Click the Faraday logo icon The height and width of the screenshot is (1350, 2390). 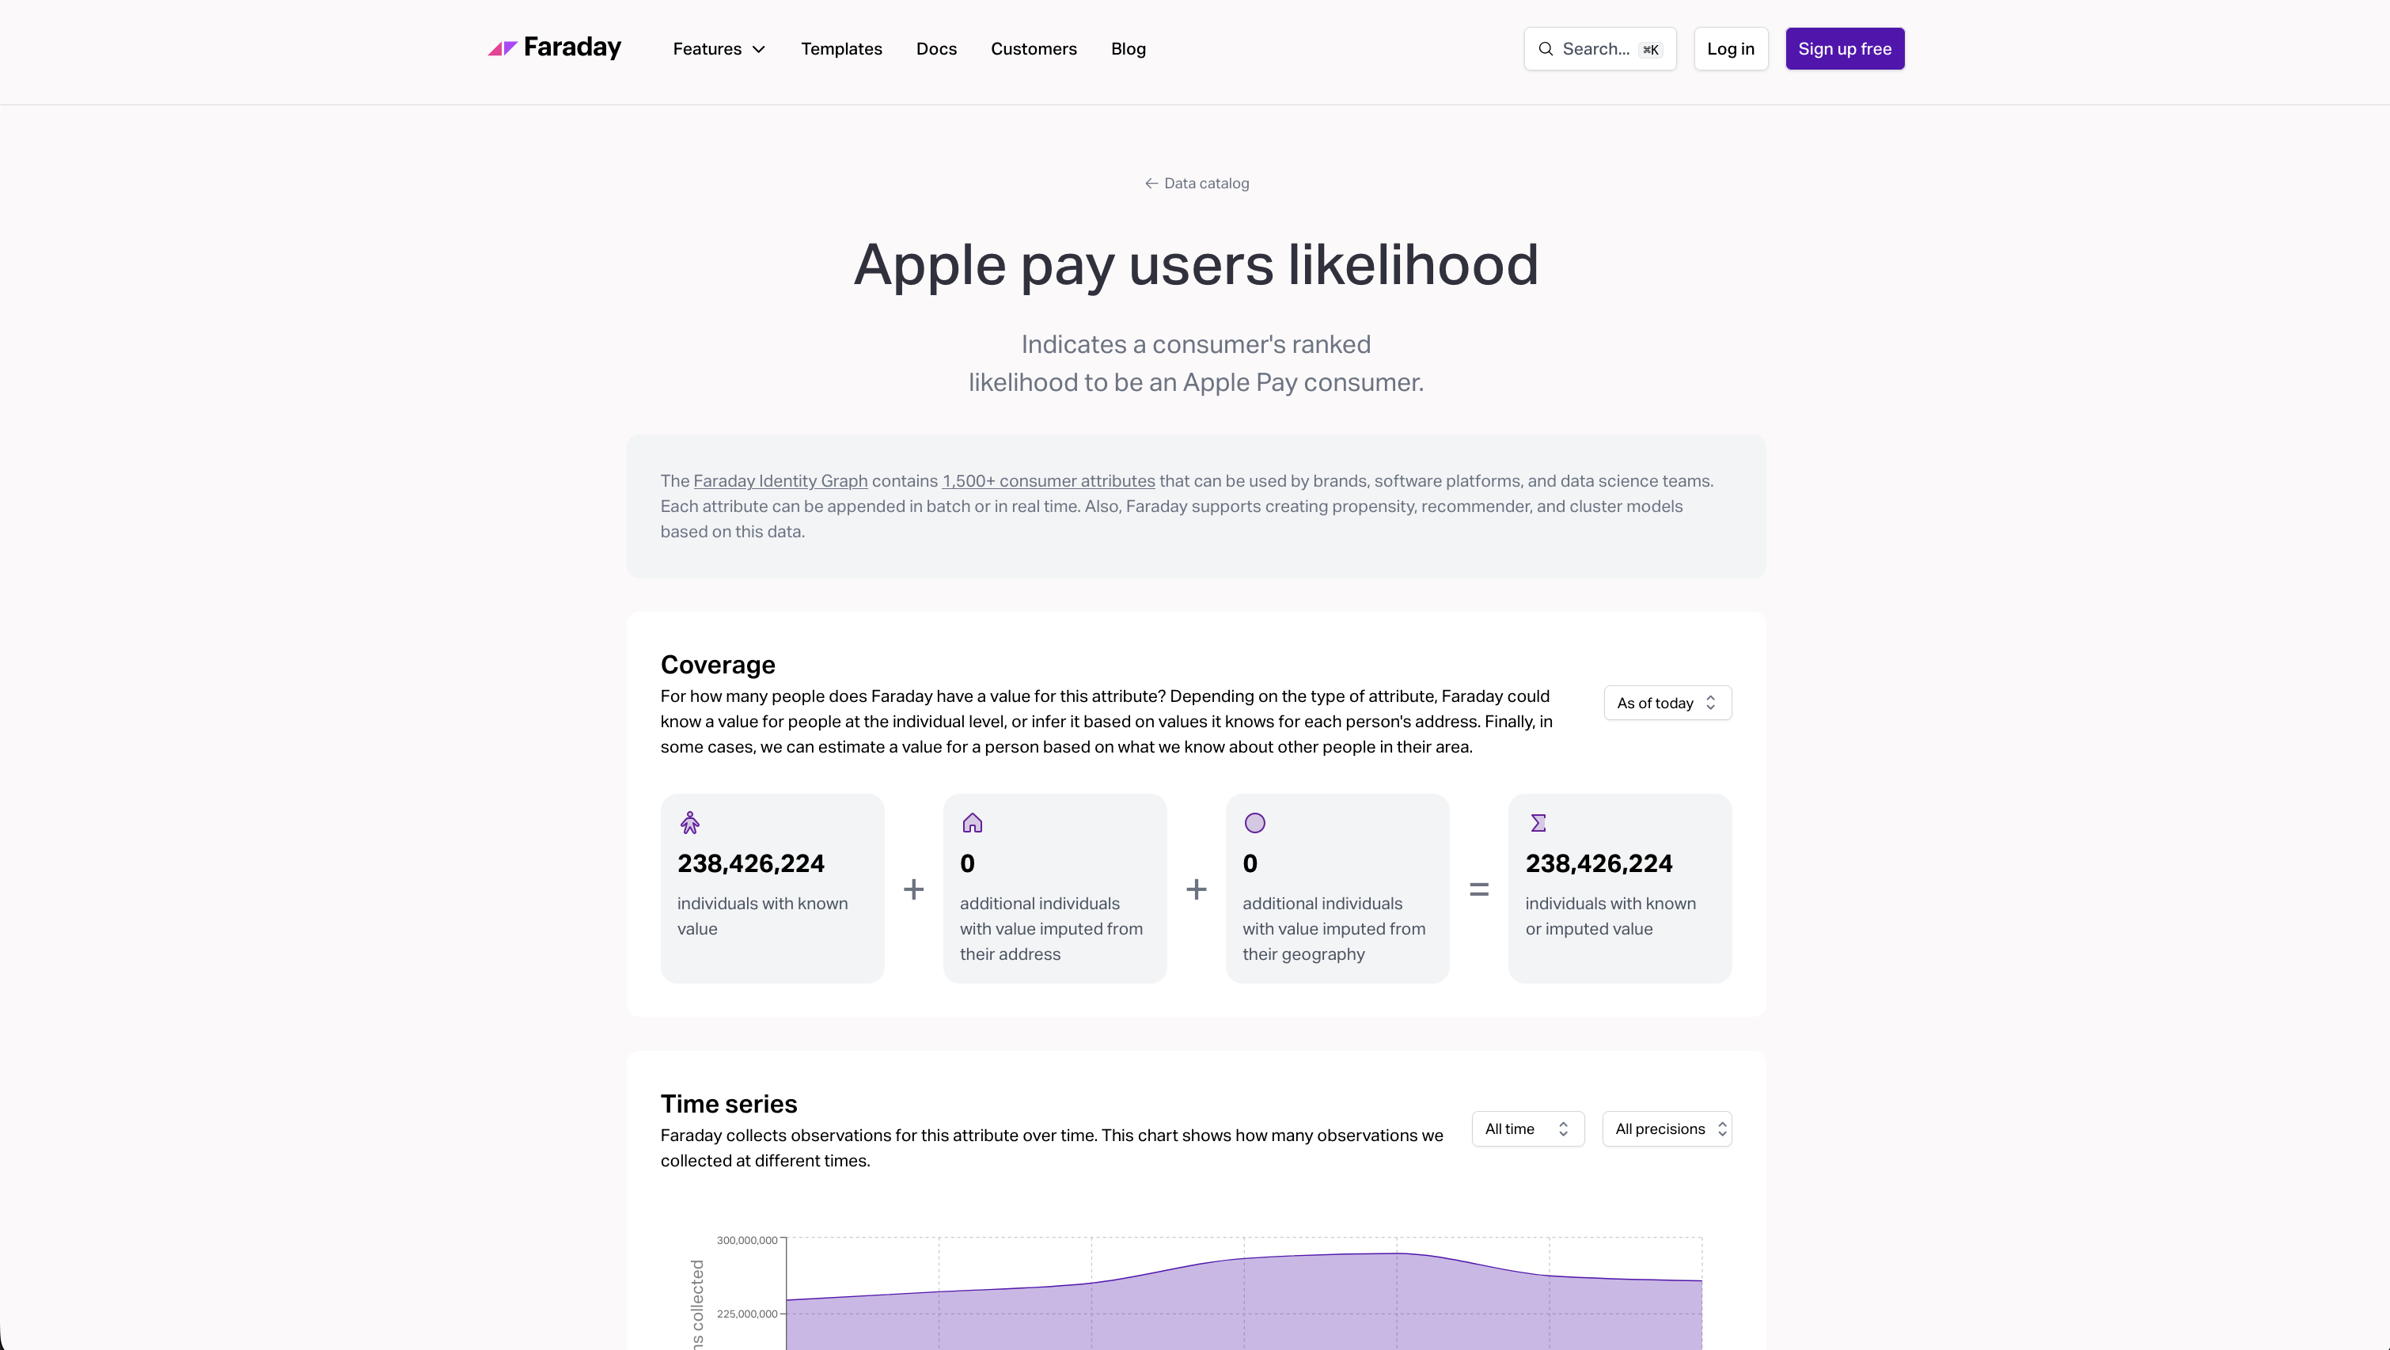(503, 48)
